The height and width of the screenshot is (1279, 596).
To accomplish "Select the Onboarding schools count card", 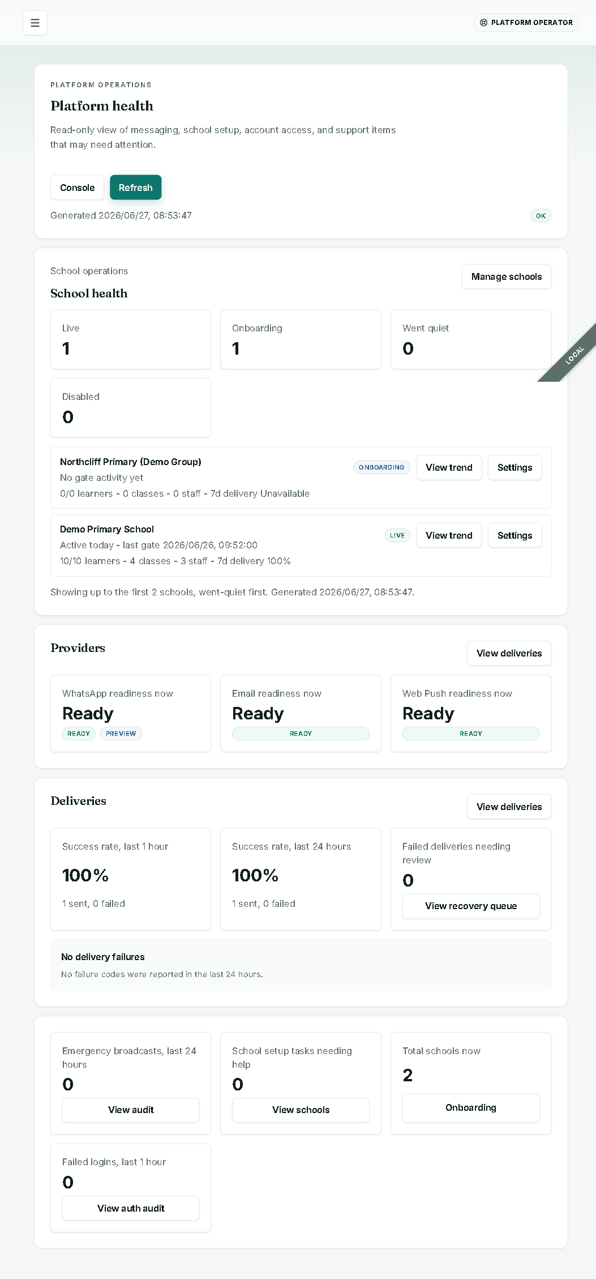I will click(301, 339).
